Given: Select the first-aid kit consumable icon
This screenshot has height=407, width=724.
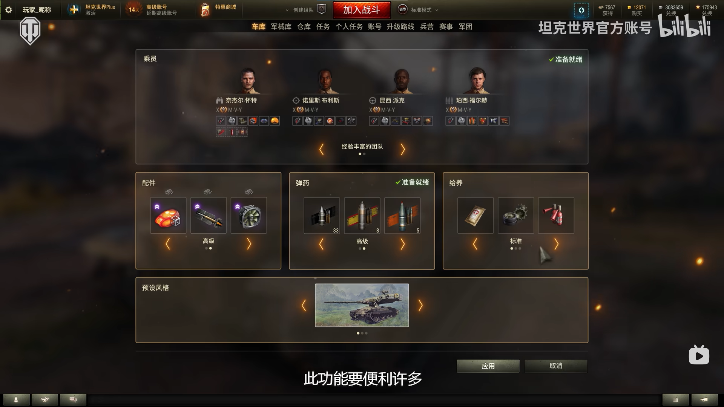Looking at the screenshot, I should pyautogui.click(x=476, y=216).
